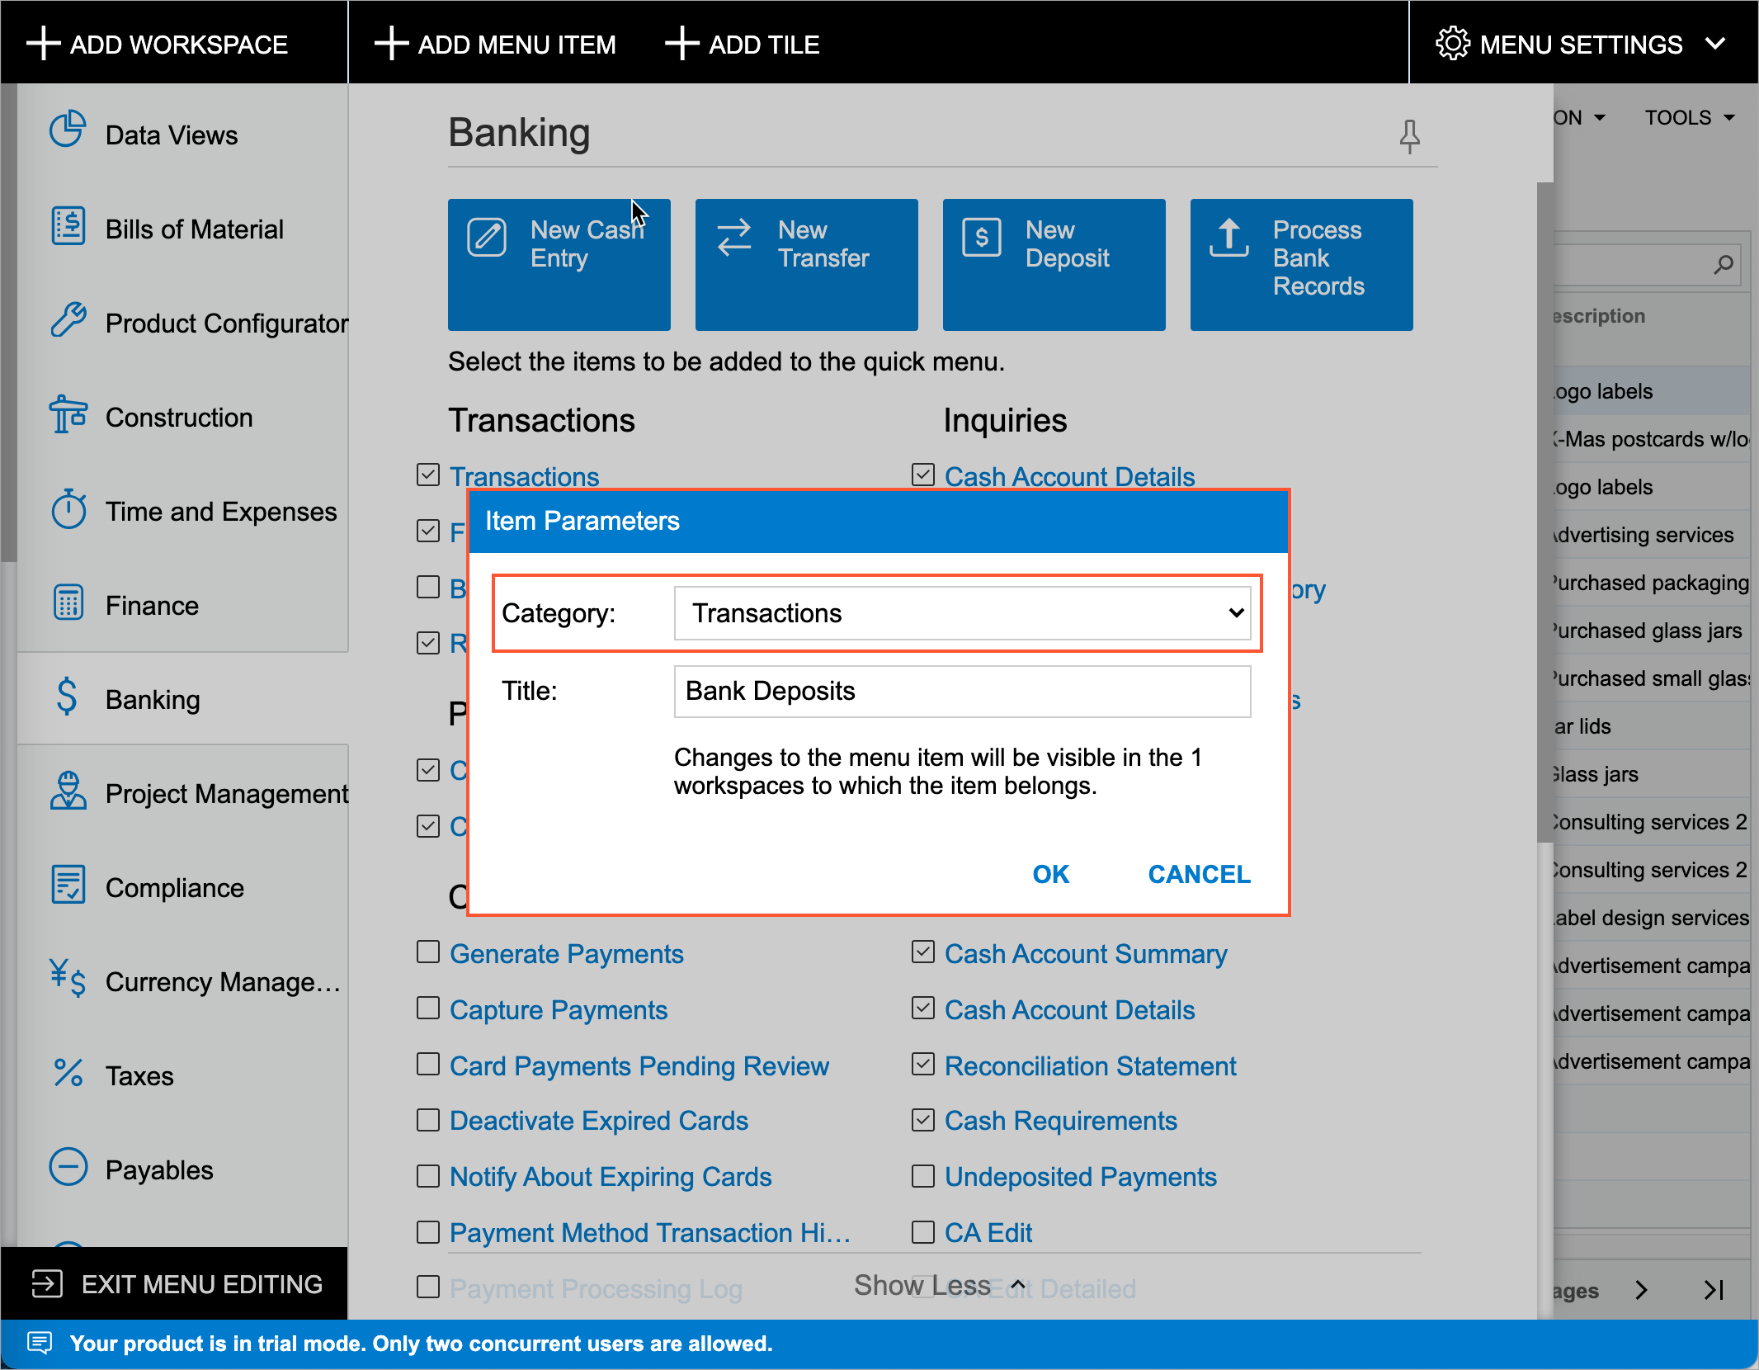Enable the Undeposited Payments checkbox
Screen dimensions: 1759x1370
[x=923, y=1175]
